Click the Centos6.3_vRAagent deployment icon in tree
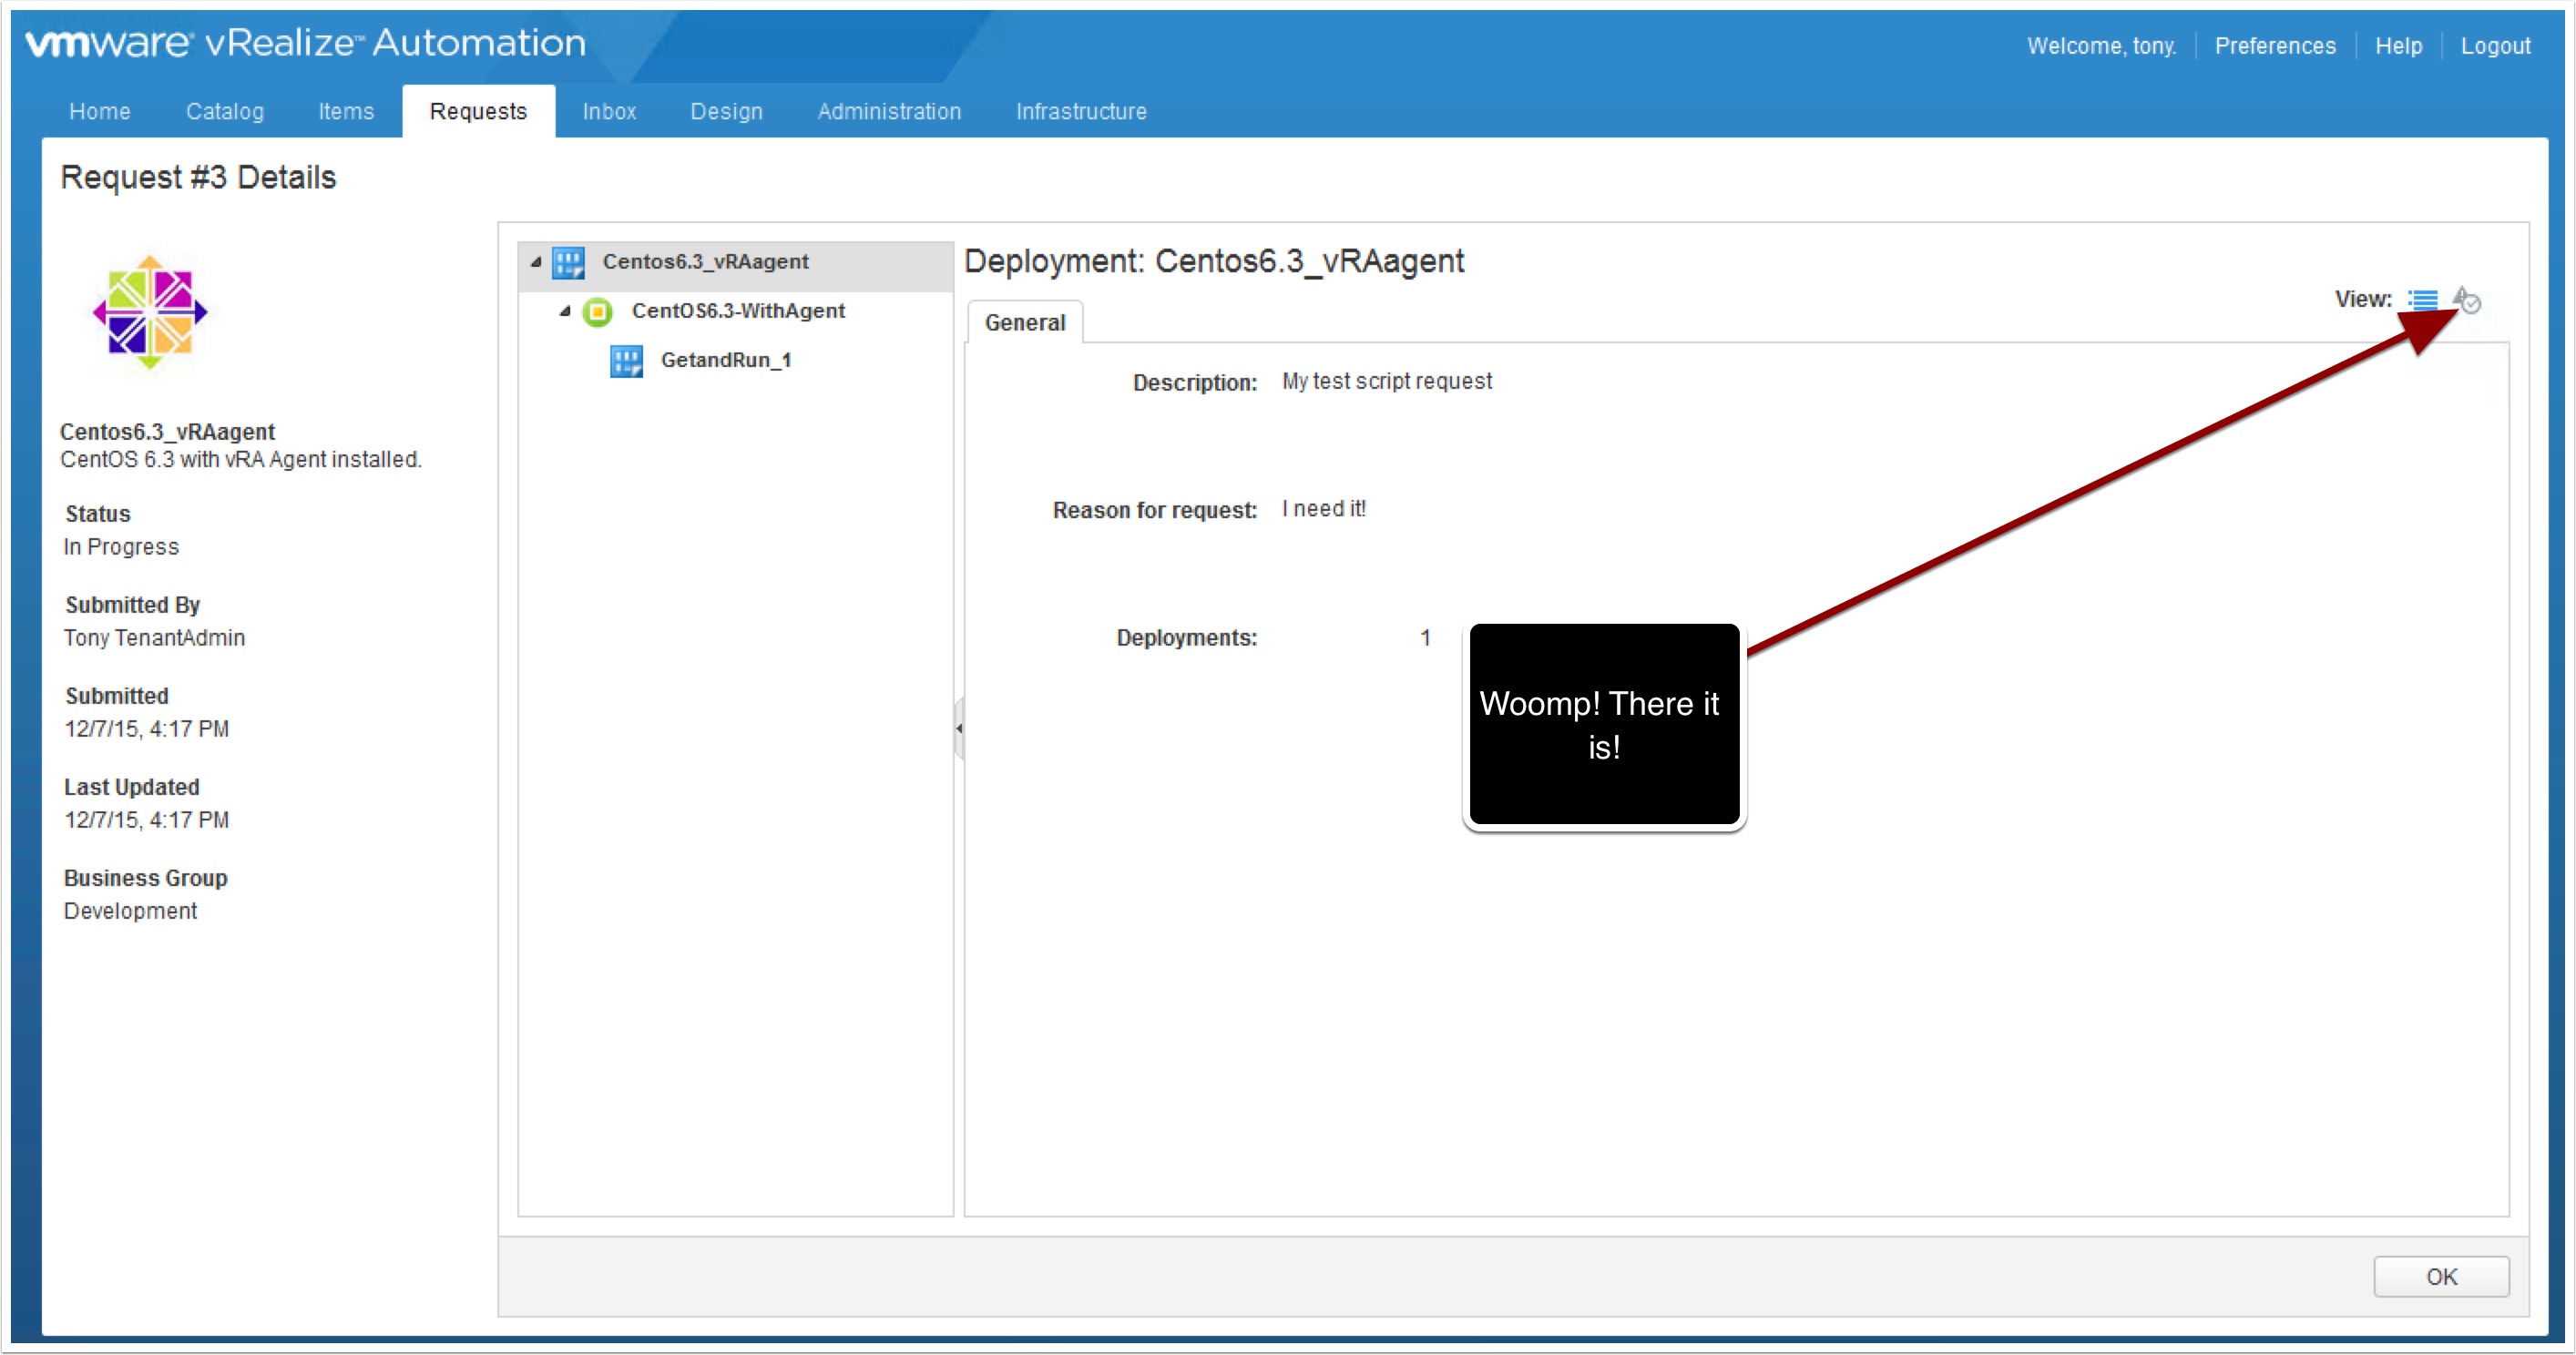 [568, 262]
